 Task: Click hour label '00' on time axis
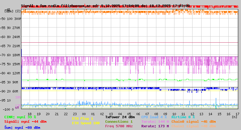point(84,114)
